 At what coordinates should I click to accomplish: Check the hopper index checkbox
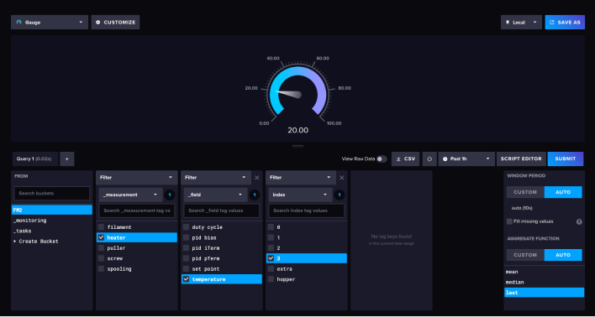tap(271, 279)
